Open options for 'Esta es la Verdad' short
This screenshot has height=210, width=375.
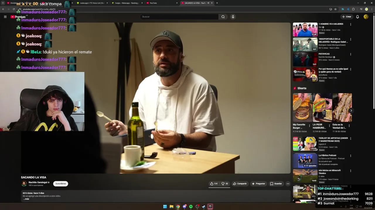coord(349,126)
